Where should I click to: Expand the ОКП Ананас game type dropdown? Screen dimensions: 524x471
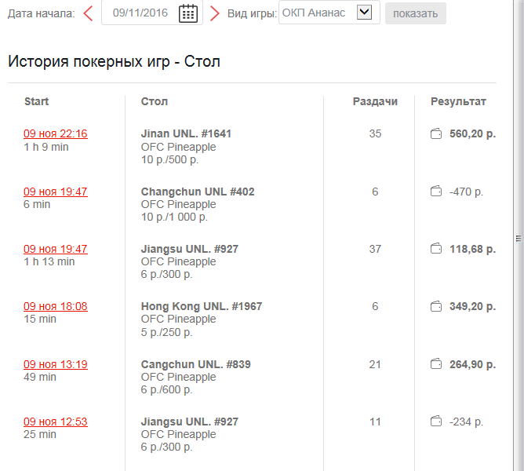pyautogui.click(x=329, y=13)
